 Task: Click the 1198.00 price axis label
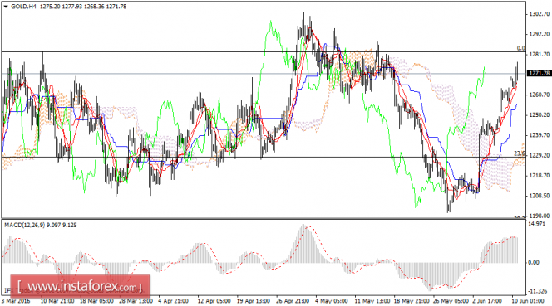[540, 216]
